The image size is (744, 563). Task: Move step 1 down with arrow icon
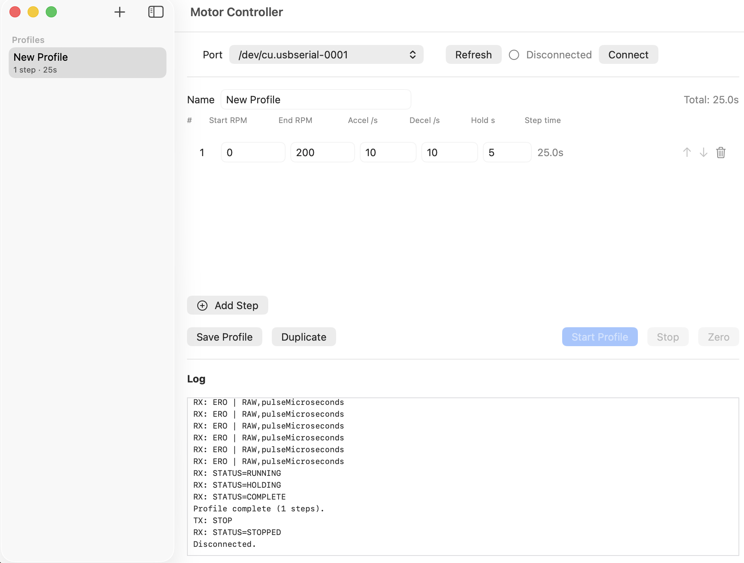click(x=703, y=152)
